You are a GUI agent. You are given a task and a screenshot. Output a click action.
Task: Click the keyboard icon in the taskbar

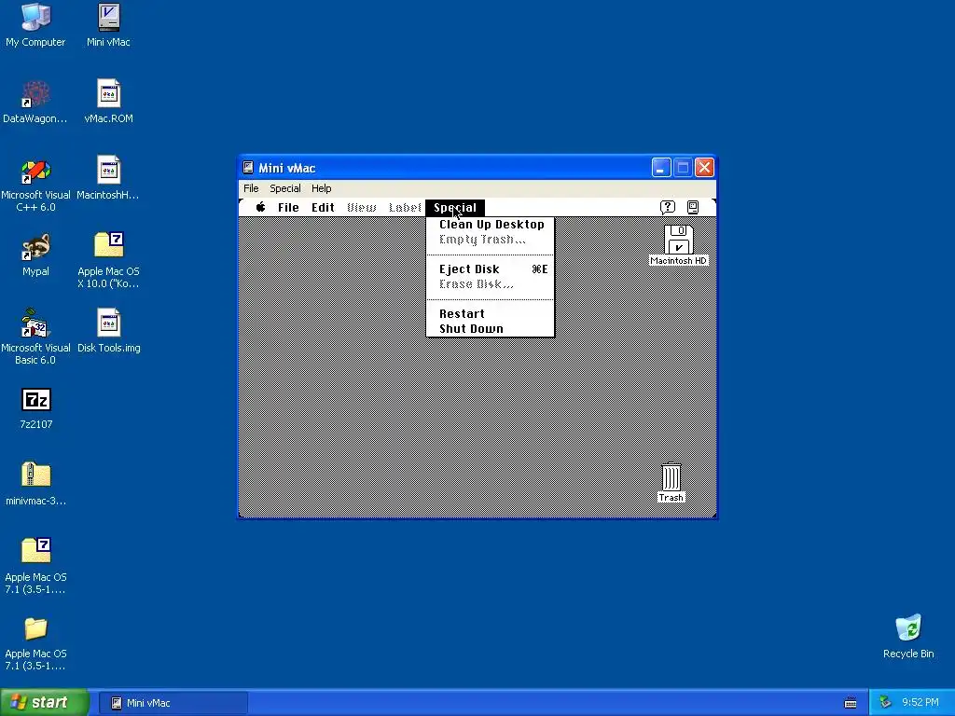[x=851, y=703]
